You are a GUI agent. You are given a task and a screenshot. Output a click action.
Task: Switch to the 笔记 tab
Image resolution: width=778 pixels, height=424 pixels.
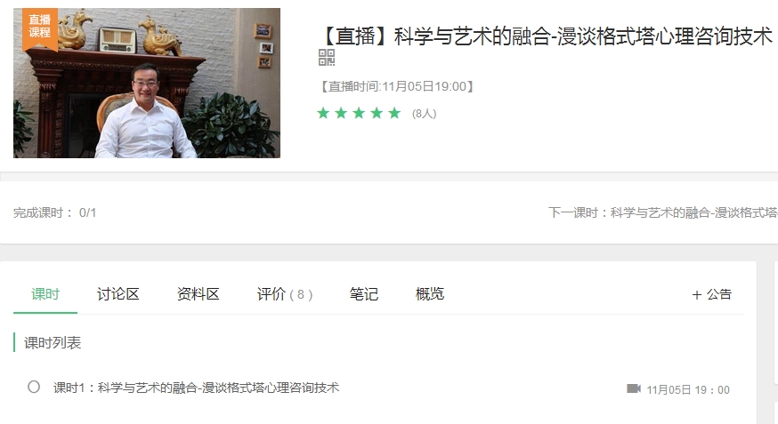pyautogui.click(x=364, y=294)
